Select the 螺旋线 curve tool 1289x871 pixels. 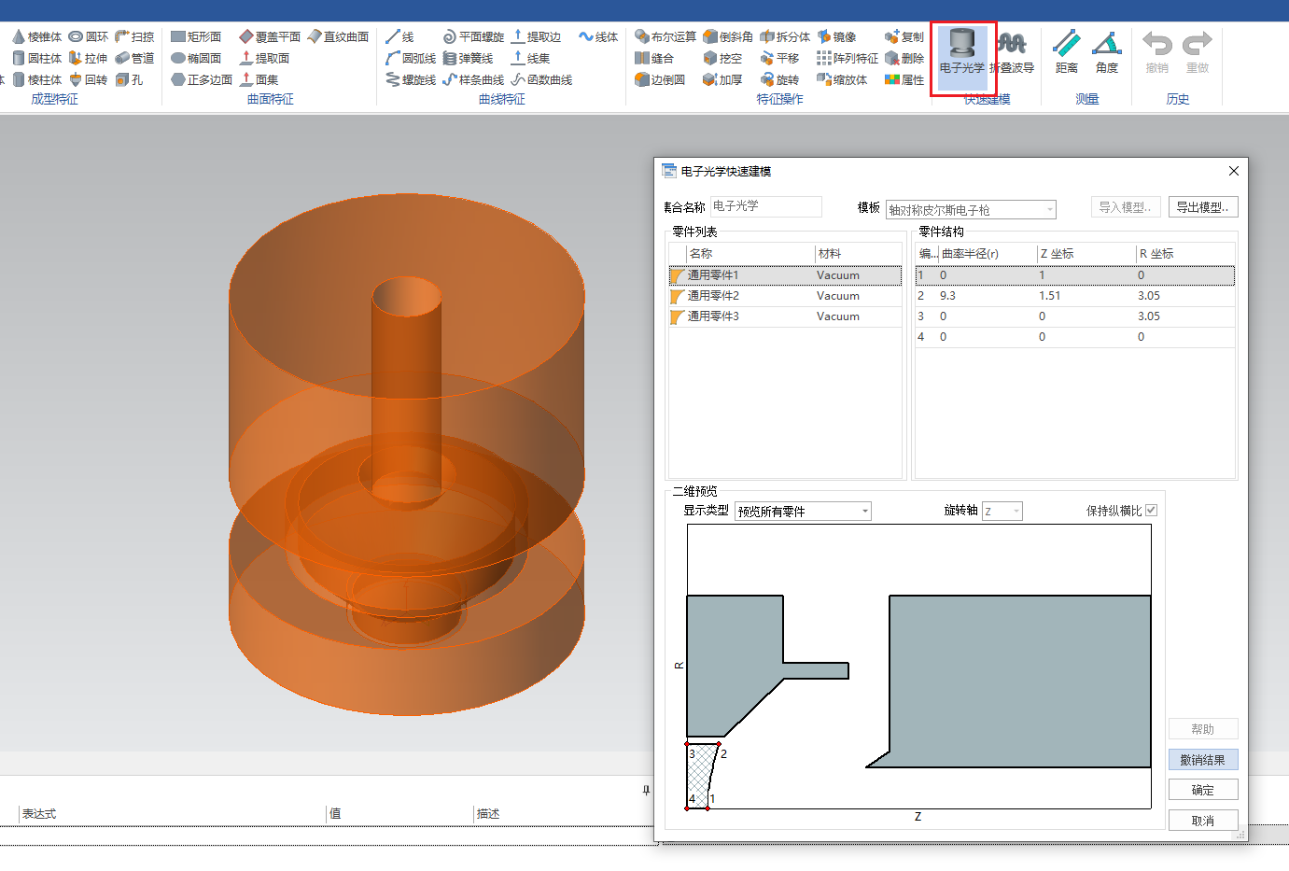coord(411,79)
